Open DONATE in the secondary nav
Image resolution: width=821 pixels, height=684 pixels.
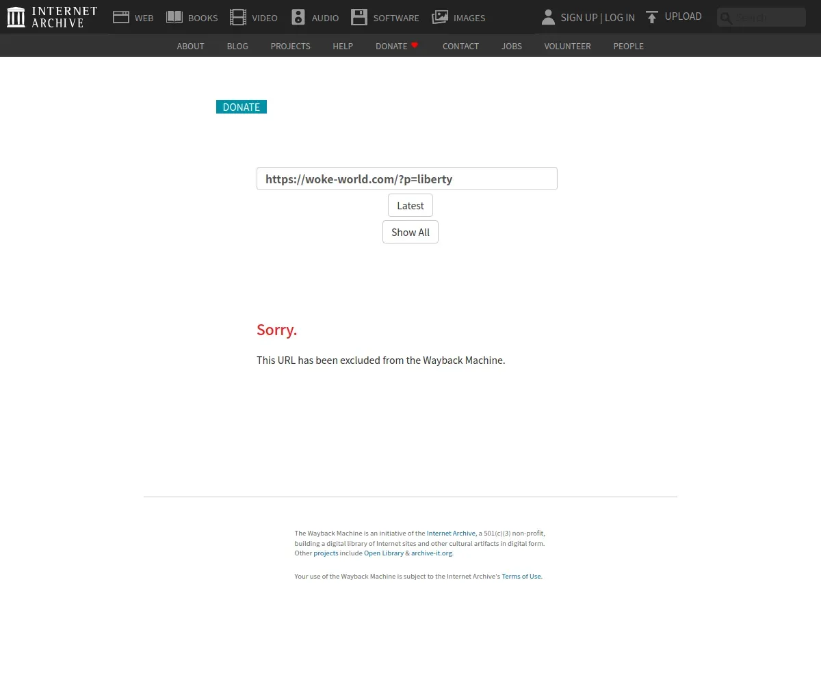pyautogui.click(x=391, y=46)
